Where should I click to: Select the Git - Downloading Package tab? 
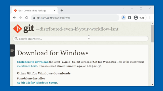[x=35, y=11]
